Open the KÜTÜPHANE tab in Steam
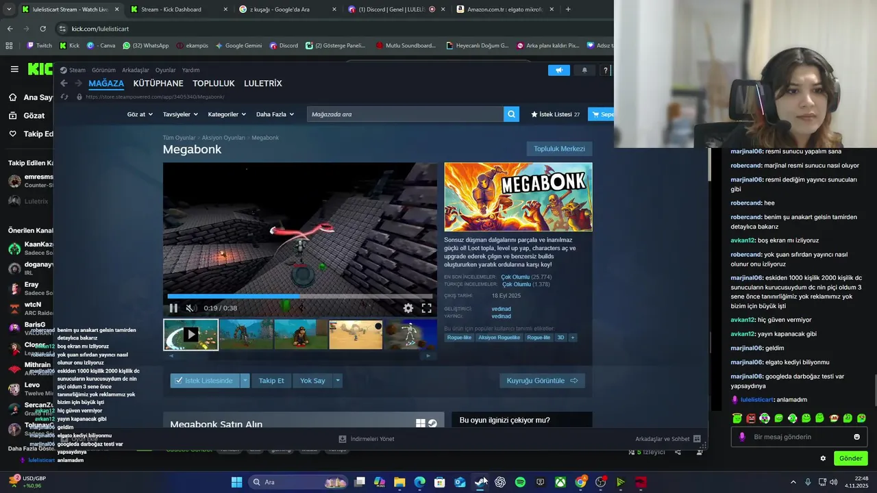The image size is (877, 493). [158, 84]
